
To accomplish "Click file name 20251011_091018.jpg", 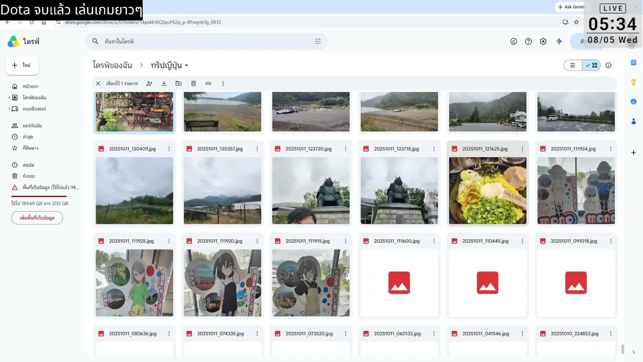I will (574, 241).
